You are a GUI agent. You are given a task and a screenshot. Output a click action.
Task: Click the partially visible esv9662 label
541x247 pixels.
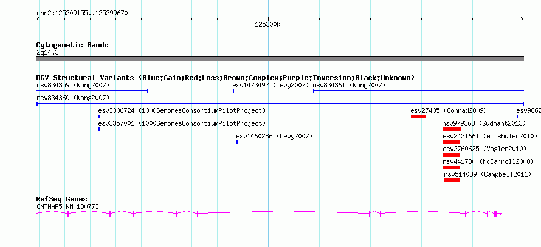pyautogui.click(x=528, y=110)
